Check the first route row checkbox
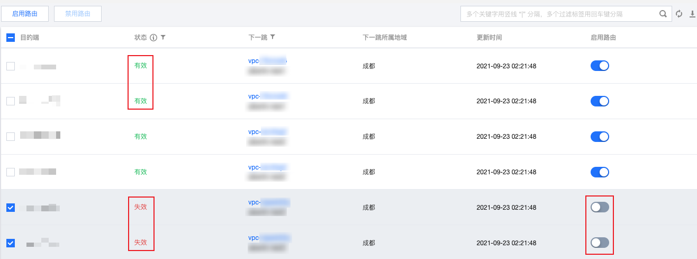Image resolution: width=697 pixels, height=259 pixels. tap(11, 66)
